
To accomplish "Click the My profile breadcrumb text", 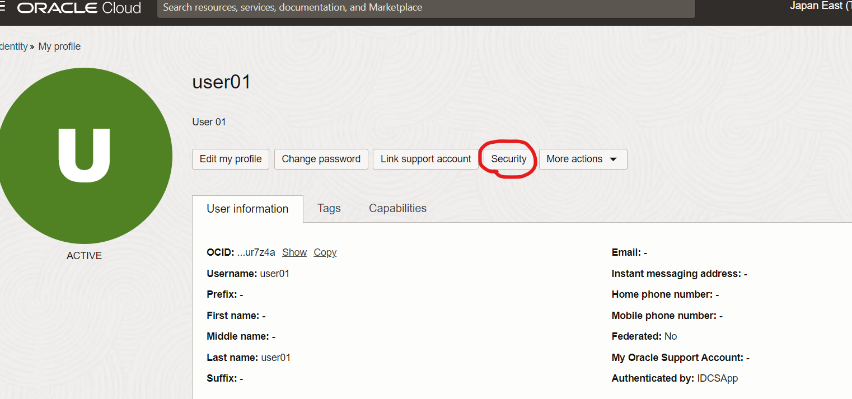I will 59,46.
